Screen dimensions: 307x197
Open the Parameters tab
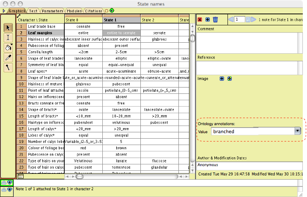[x=52, y=11]
